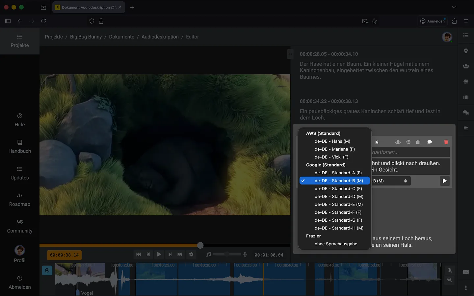The width and height of the screenshot is (474, 296).
Task: Add a new segment with the plus button
Action: click(x=47, y=270)
